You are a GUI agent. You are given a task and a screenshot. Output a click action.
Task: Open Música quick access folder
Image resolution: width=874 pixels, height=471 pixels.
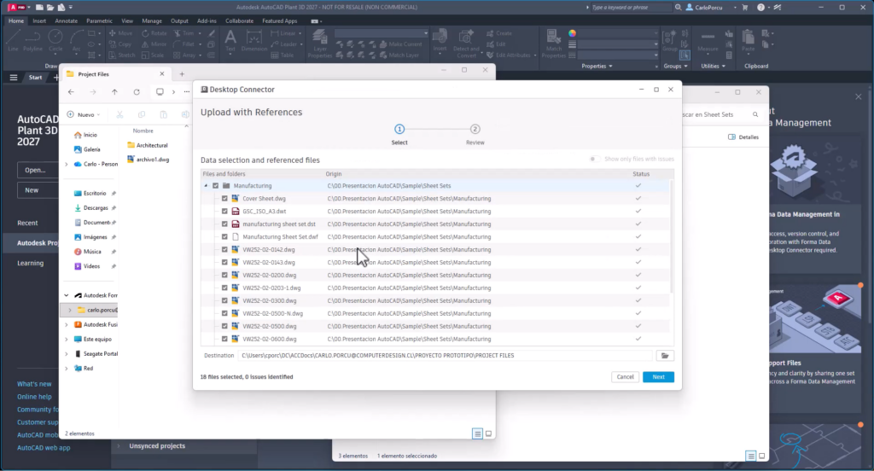coord(88,252)
